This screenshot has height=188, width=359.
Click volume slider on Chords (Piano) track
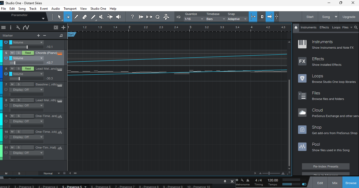click(x=26, y=63)
